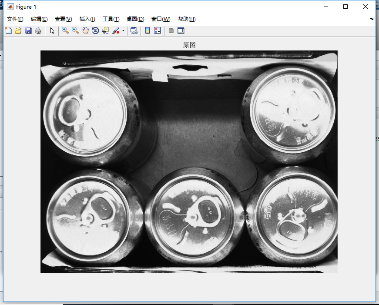This screenshot has width=379, height=305.
Task: Open the 工具(T) menu
Action: click(x=111, y=19)
